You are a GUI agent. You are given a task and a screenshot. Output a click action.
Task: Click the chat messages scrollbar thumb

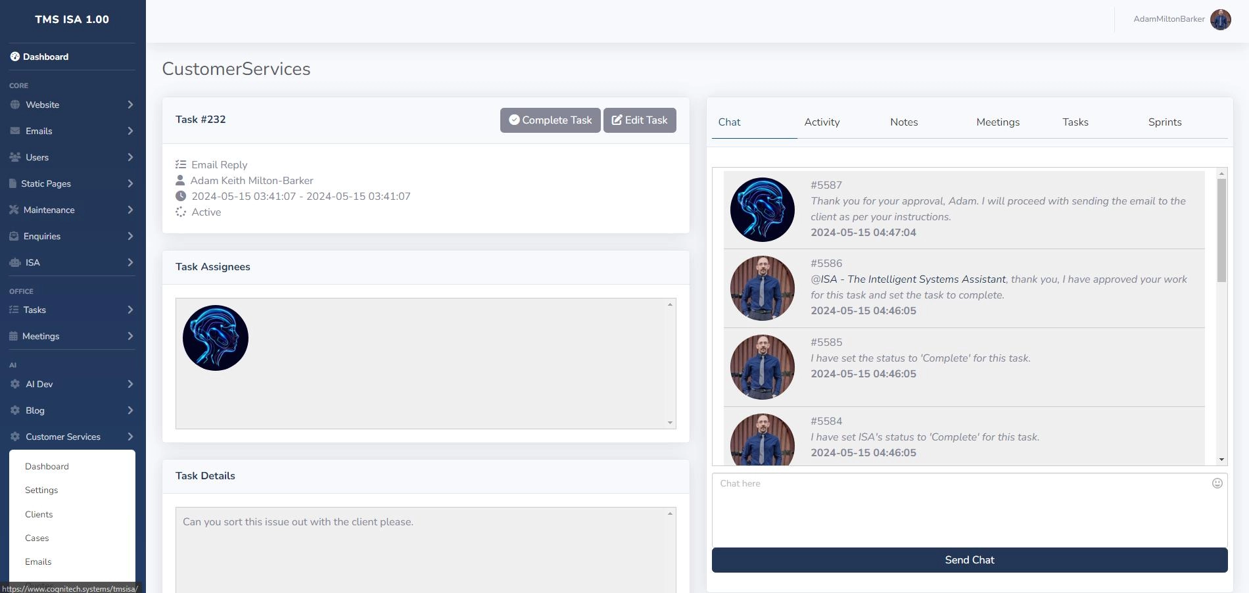point(1221,230)
